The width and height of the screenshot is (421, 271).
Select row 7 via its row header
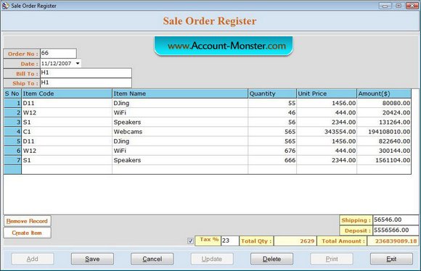point(12,160)
